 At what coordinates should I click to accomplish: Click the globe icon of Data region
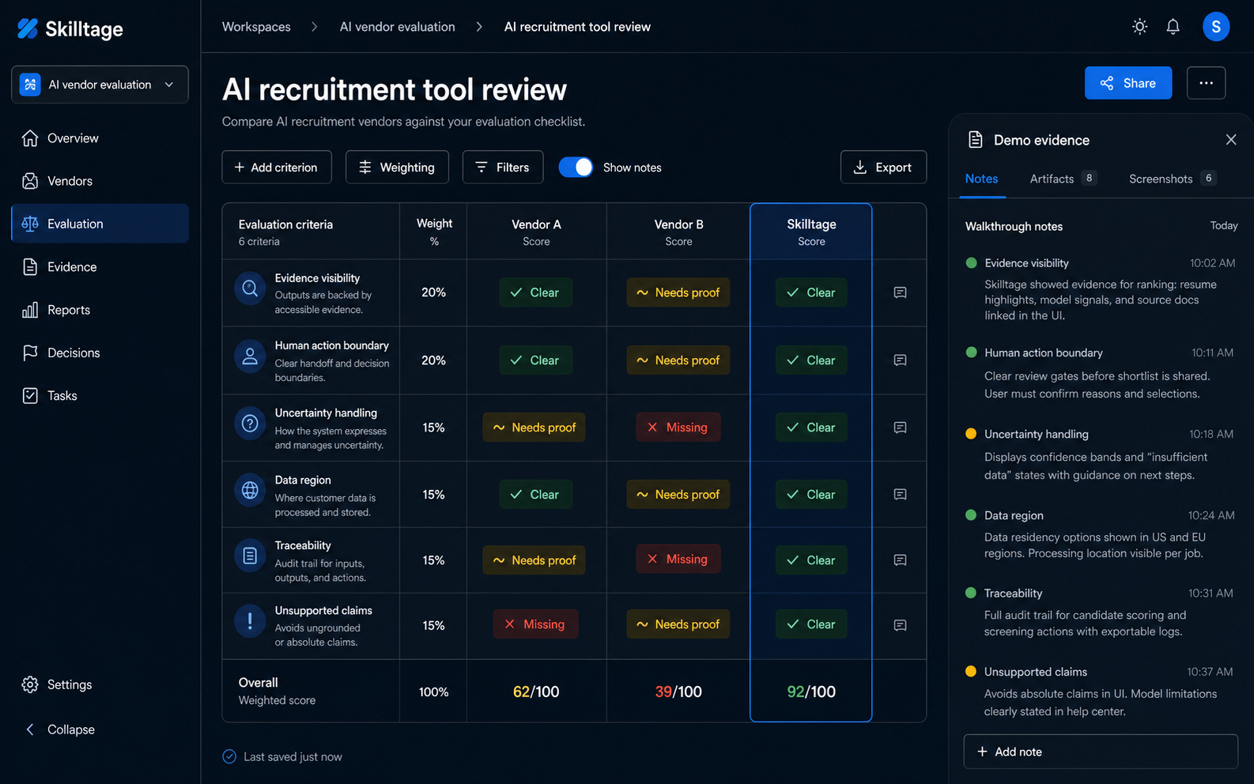coord(250,491)
